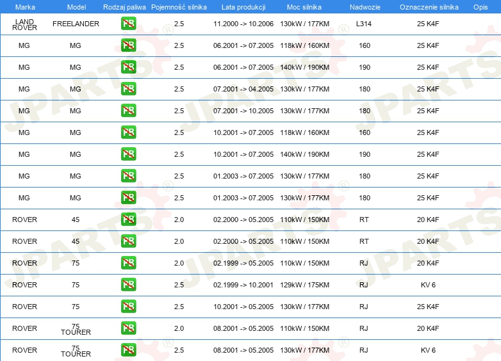Select 140kW / 190KM in the 06.2001 row
This screenshot has width=501, height=361.
point(304,67)
